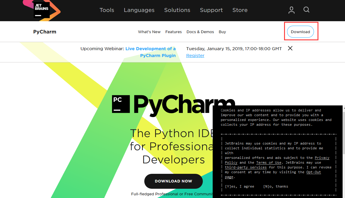Open the Tools menu
Viewport: 345px width, 198px height.
pyautogui.click(x=107, y=10)
